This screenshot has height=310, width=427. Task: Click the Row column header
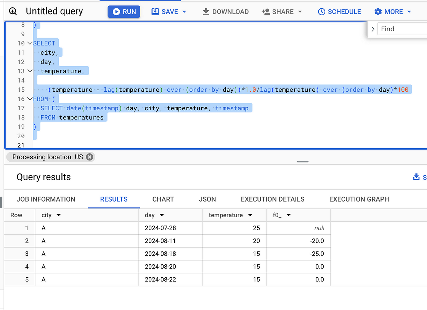coord(16,215)
